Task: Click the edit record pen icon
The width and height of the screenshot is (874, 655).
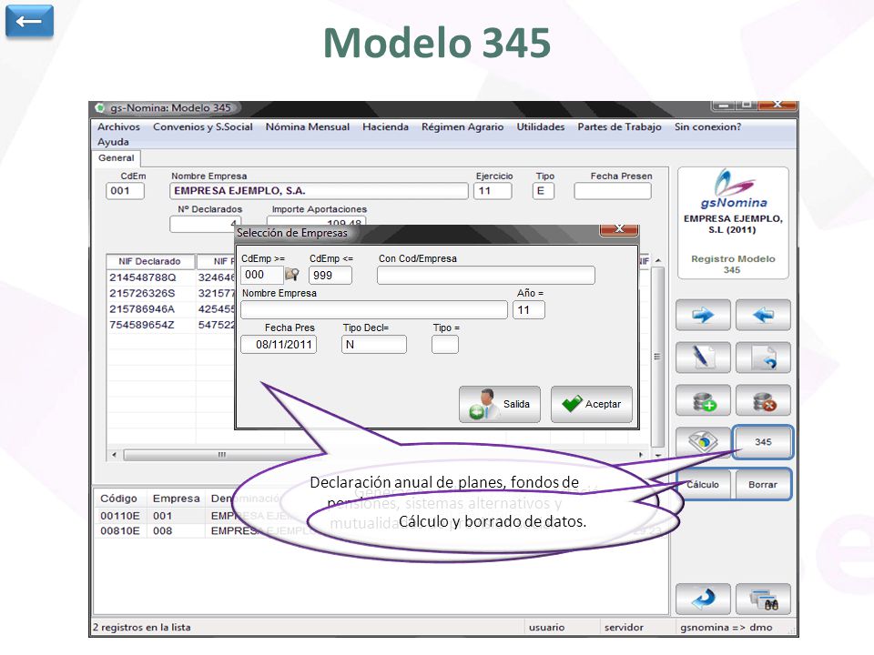Action: point(703,357)
